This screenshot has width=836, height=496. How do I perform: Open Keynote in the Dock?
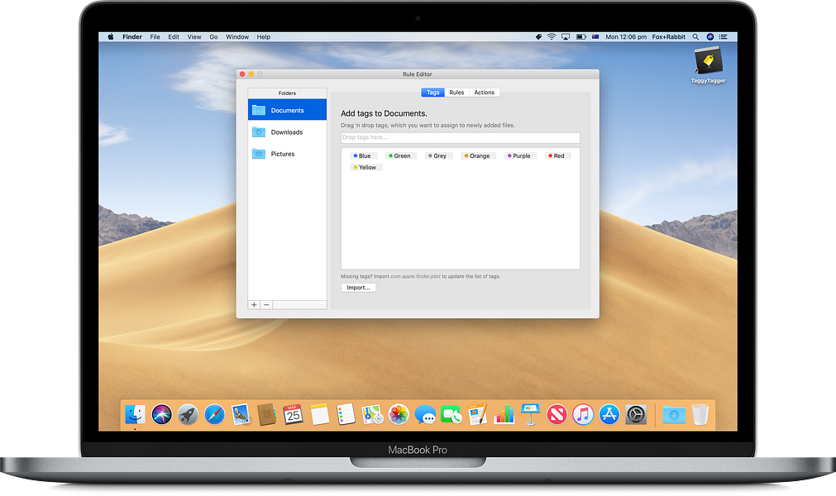530,414
